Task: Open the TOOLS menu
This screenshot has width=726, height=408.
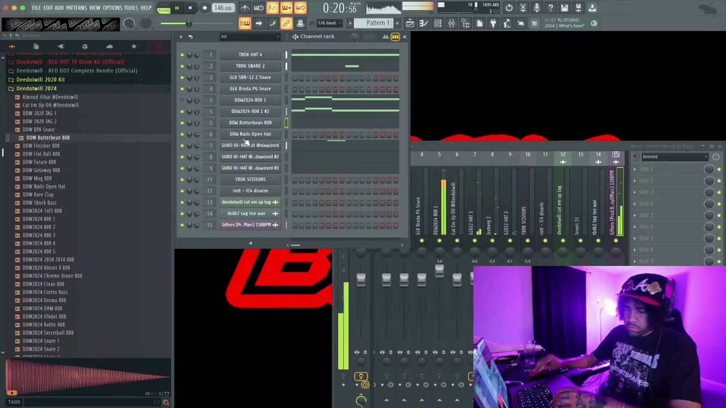Action: 131,8
